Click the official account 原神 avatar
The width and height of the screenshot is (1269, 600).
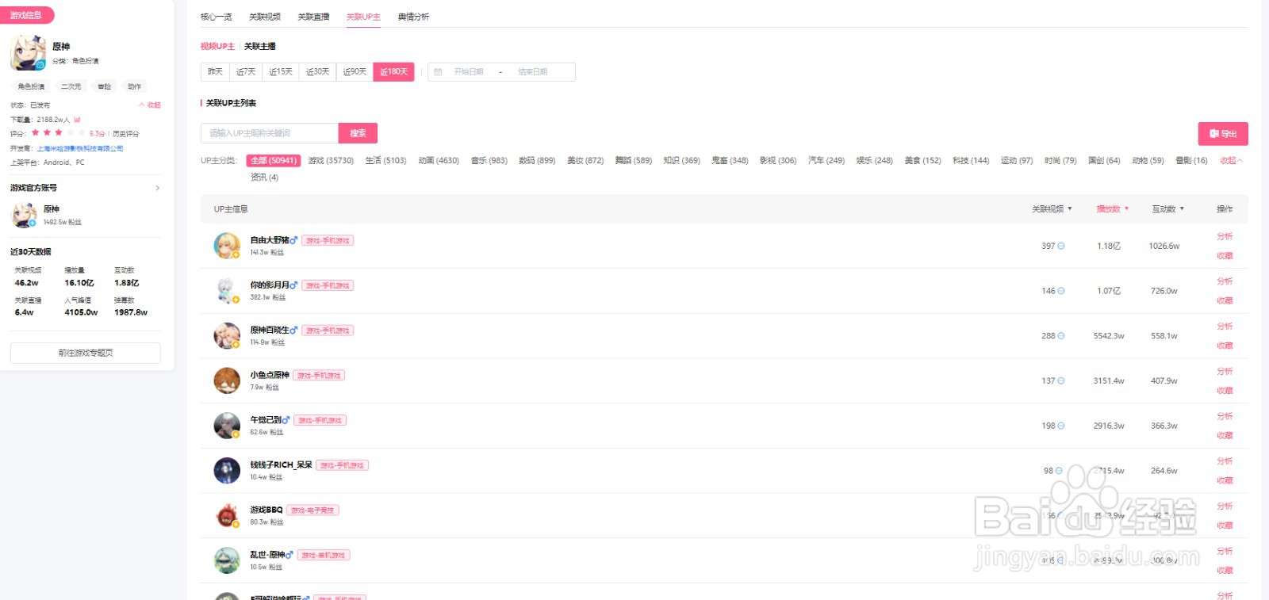click(24, 215)
